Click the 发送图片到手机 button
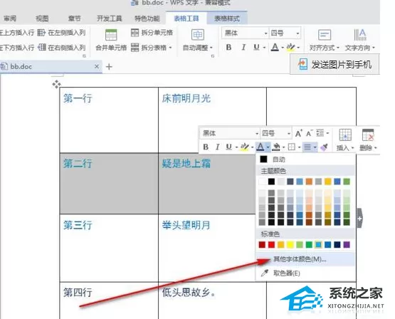The height and width of the screenshot is (319, 395). 335,64
